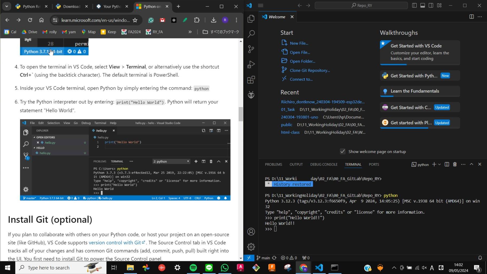Switch to PORTS panel tab
Screen dimensions: 487x274
pyautogui.click(x=374, y=164)
